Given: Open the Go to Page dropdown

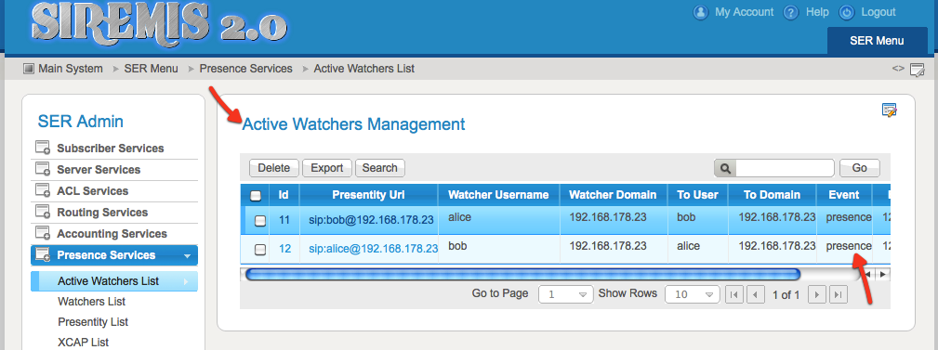Looking at the screenshot, I should pyautogui.click(x=566, y=294).
